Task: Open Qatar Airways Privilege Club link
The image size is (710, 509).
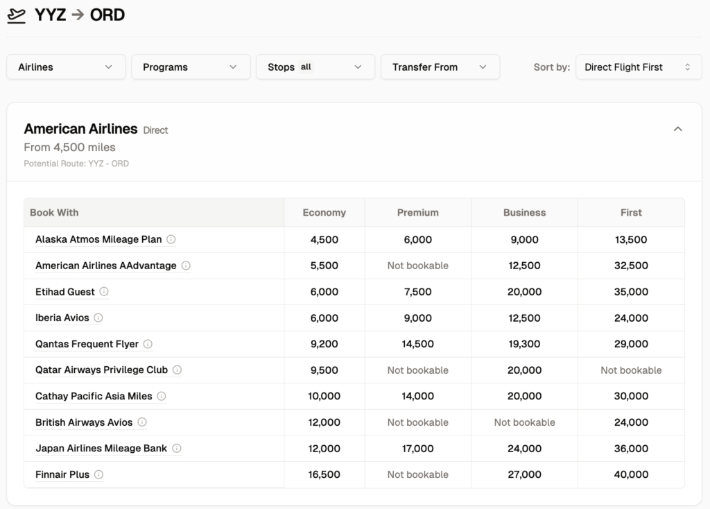Action: (101, 370)
